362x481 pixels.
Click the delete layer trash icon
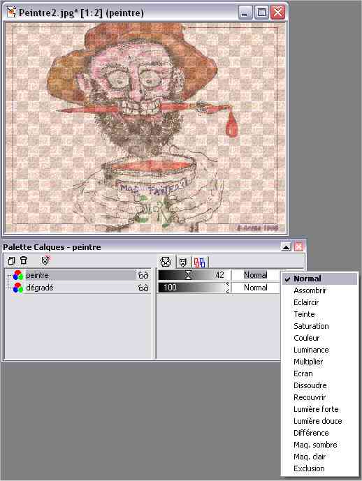point(24,260)
